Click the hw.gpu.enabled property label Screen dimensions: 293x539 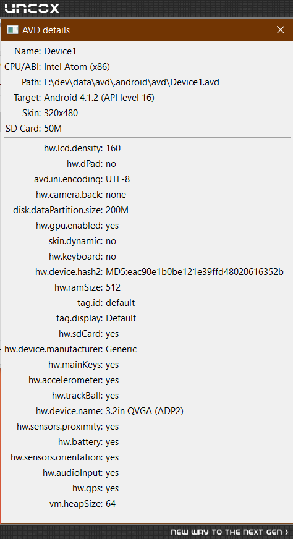click(69, 226)
